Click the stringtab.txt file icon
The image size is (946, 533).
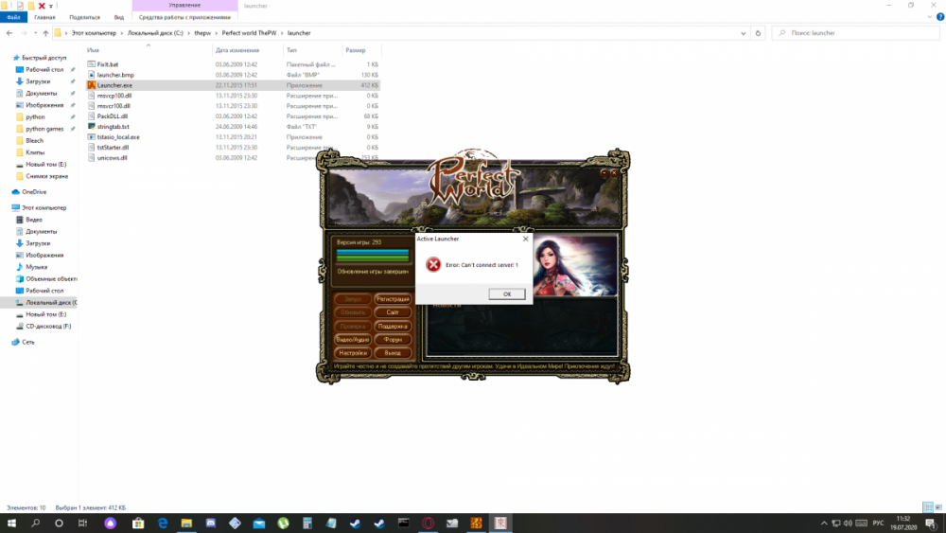pos(92,126)
